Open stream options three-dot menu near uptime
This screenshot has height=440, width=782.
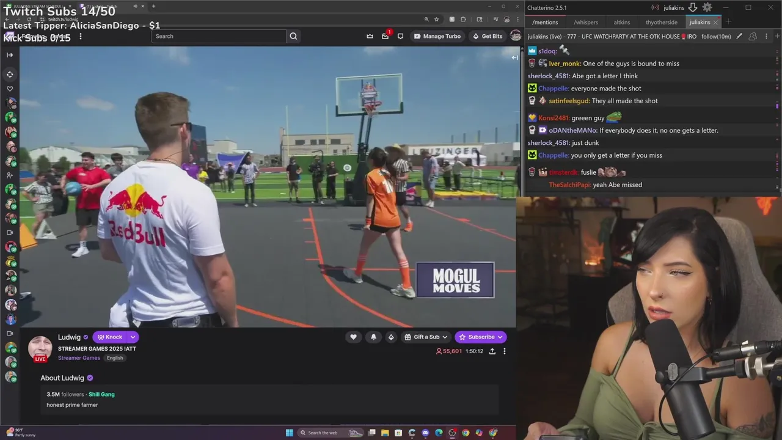504,351
